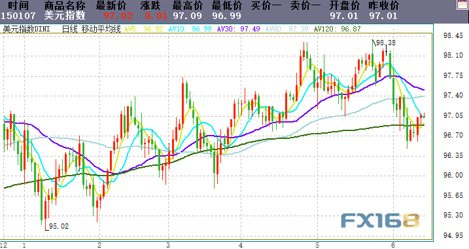
Task: Click the 94.95 price axis label
Action: pos(453,235)
